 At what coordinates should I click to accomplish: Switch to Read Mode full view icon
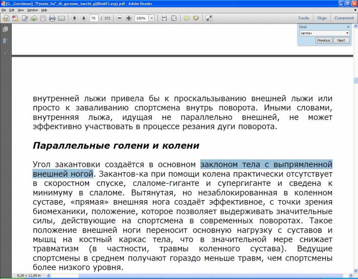pos(209,18)
